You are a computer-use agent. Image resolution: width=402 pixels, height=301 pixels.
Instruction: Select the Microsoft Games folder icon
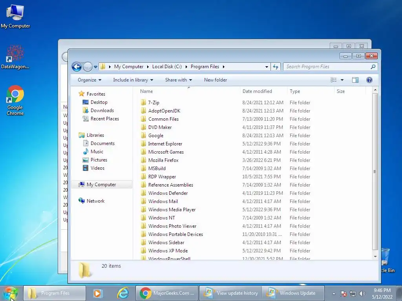click(x=143, y=152)
